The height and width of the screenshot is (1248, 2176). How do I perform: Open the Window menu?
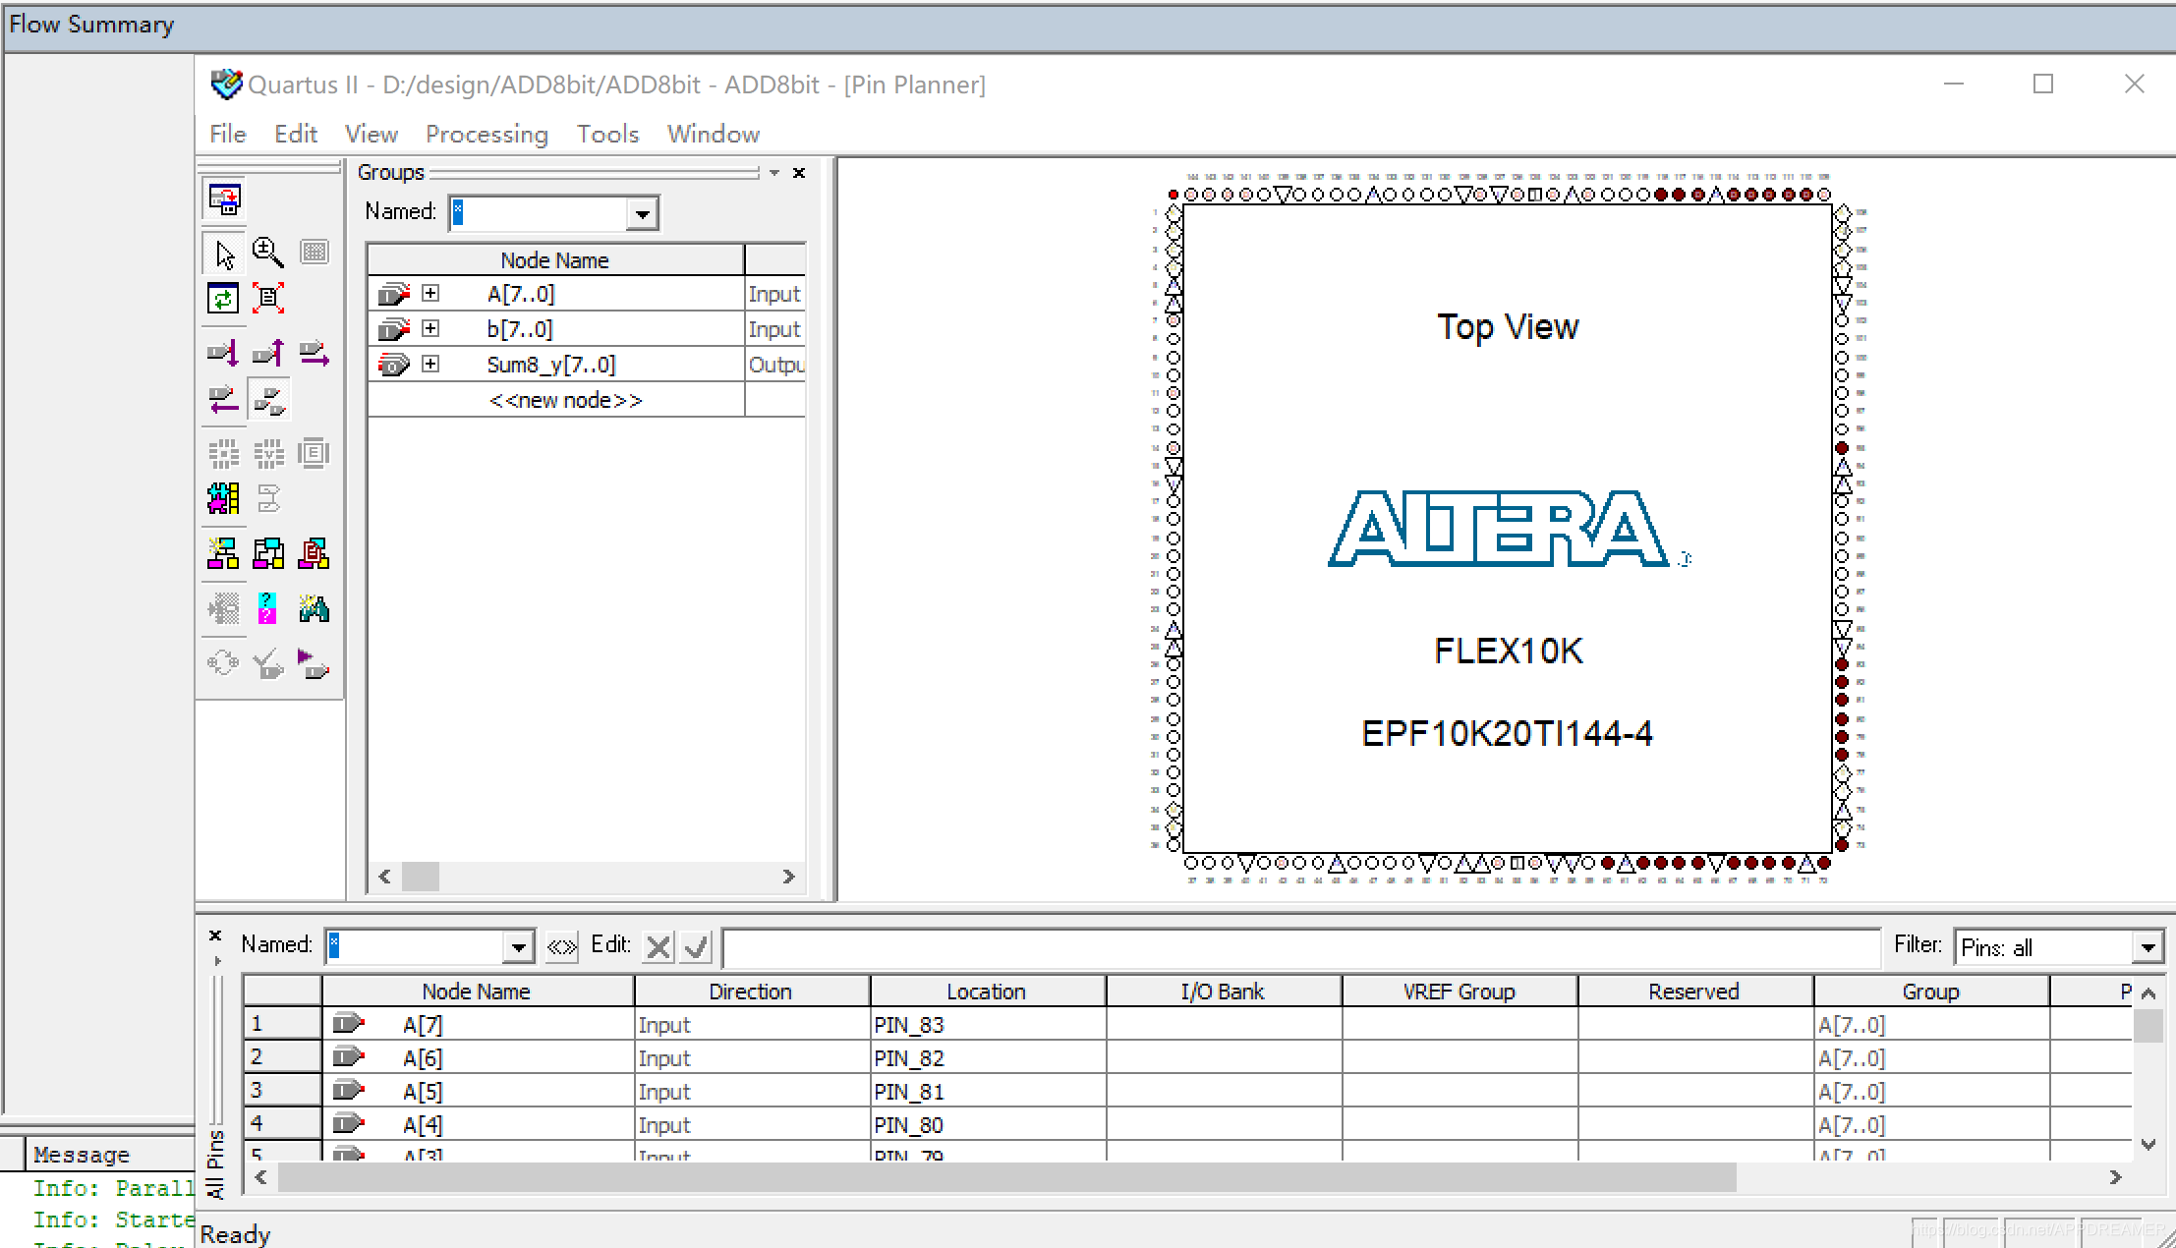click(x=713, y=134)
